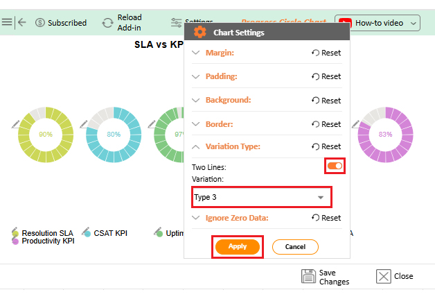
Task: Click the pencil icon beside 83% circle
Action: [x=355, y=124]
